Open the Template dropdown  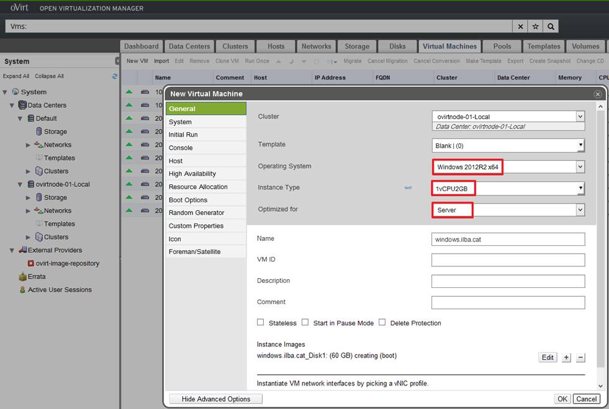pos(580,146)
